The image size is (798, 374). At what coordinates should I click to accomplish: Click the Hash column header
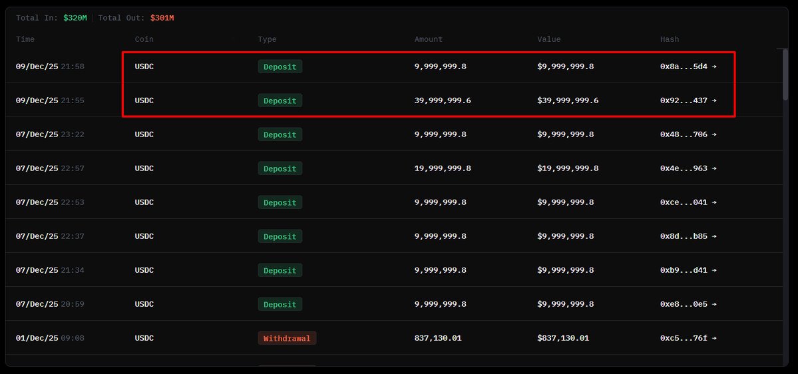(670, 39)
